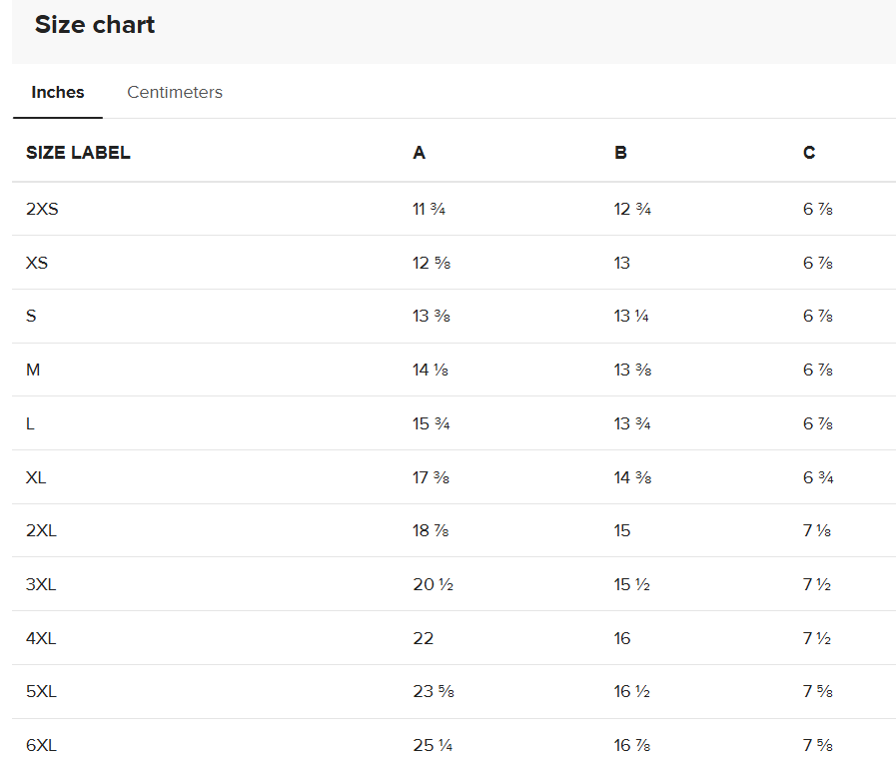This screenshot has height=761, width=896.
Task: Click the SIZE LABEL column header
Action: pyautogui.click(x=78, y=153)
